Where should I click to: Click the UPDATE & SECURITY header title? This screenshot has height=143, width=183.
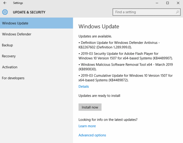click(29, 12)
